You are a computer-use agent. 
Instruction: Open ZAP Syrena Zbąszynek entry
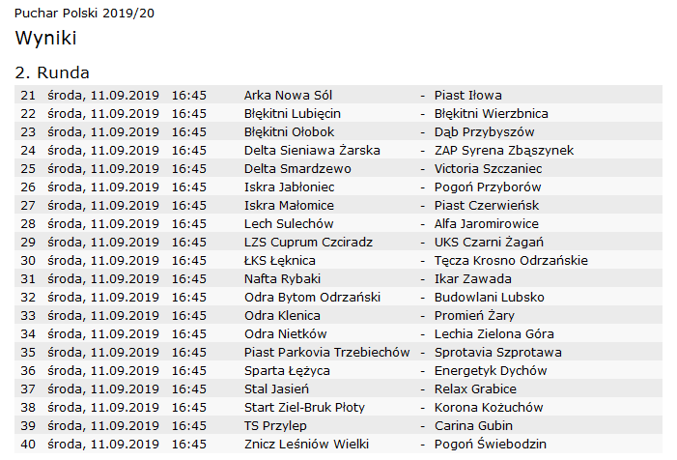[x=504, y=151]
